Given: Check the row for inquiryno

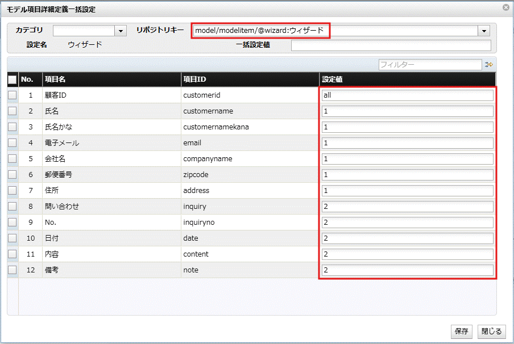Looking at the screenshot, I should (12, 223).
